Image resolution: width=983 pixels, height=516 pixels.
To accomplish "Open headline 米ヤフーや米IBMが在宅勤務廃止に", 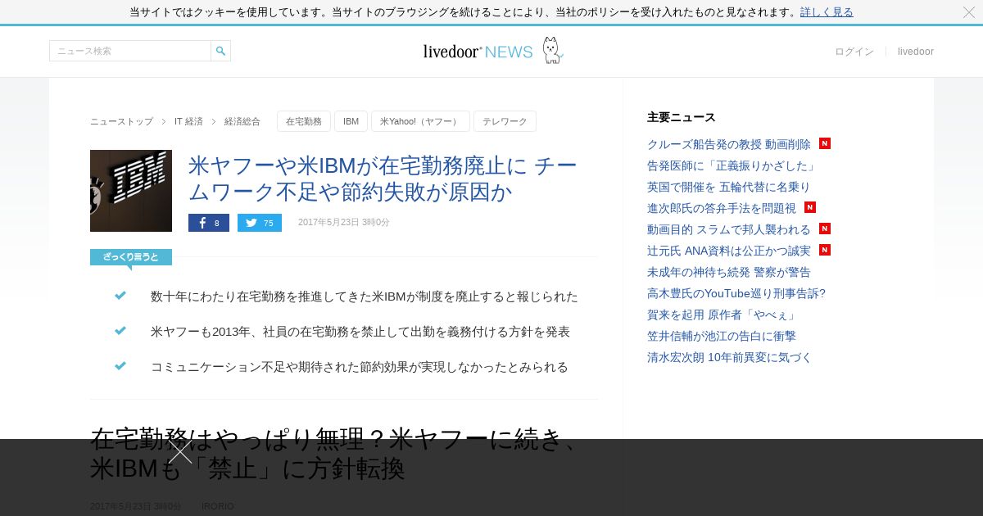I will 383,179.
